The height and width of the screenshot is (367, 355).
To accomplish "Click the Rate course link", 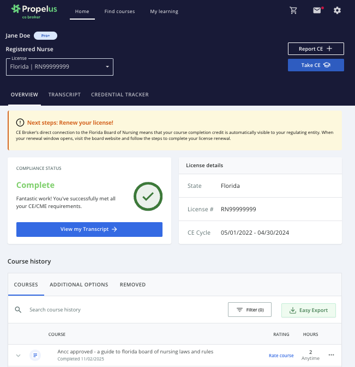I will click(281, 356).
